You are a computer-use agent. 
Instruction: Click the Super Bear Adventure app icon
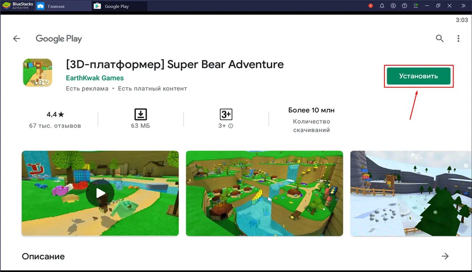click(x=38, y=73)
